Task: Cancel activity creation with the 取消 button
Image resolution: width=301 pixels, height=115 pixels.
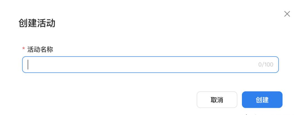Action: coord(217,100)
